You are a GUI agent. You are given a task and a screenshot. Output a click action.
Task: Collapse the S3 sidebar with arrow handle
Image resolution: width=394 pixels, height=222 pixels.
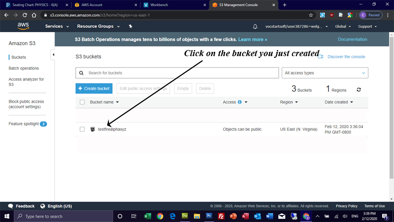53,55
